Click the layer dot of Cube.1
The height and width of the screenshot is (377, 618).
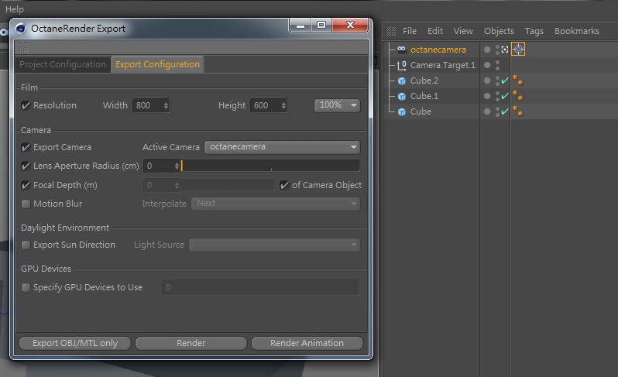coord(488,96)
